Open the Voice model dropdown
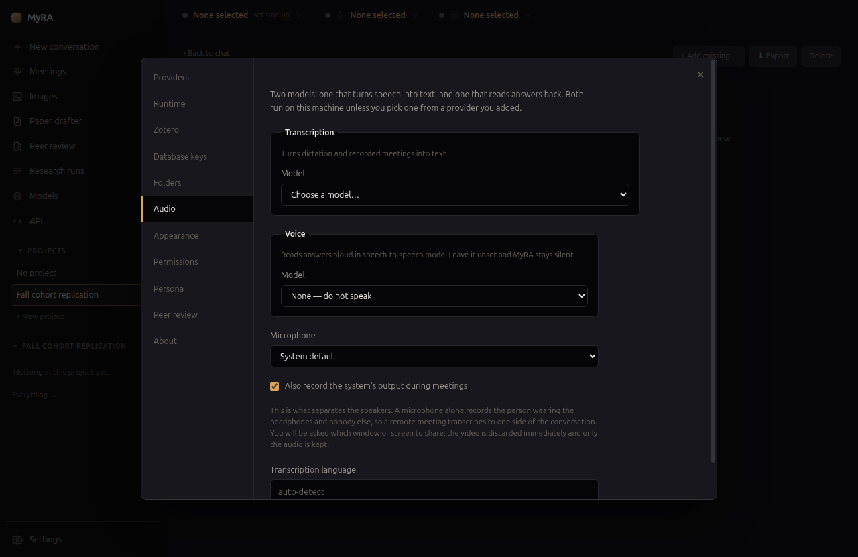858x557 pixels. (x=434, y=296)
